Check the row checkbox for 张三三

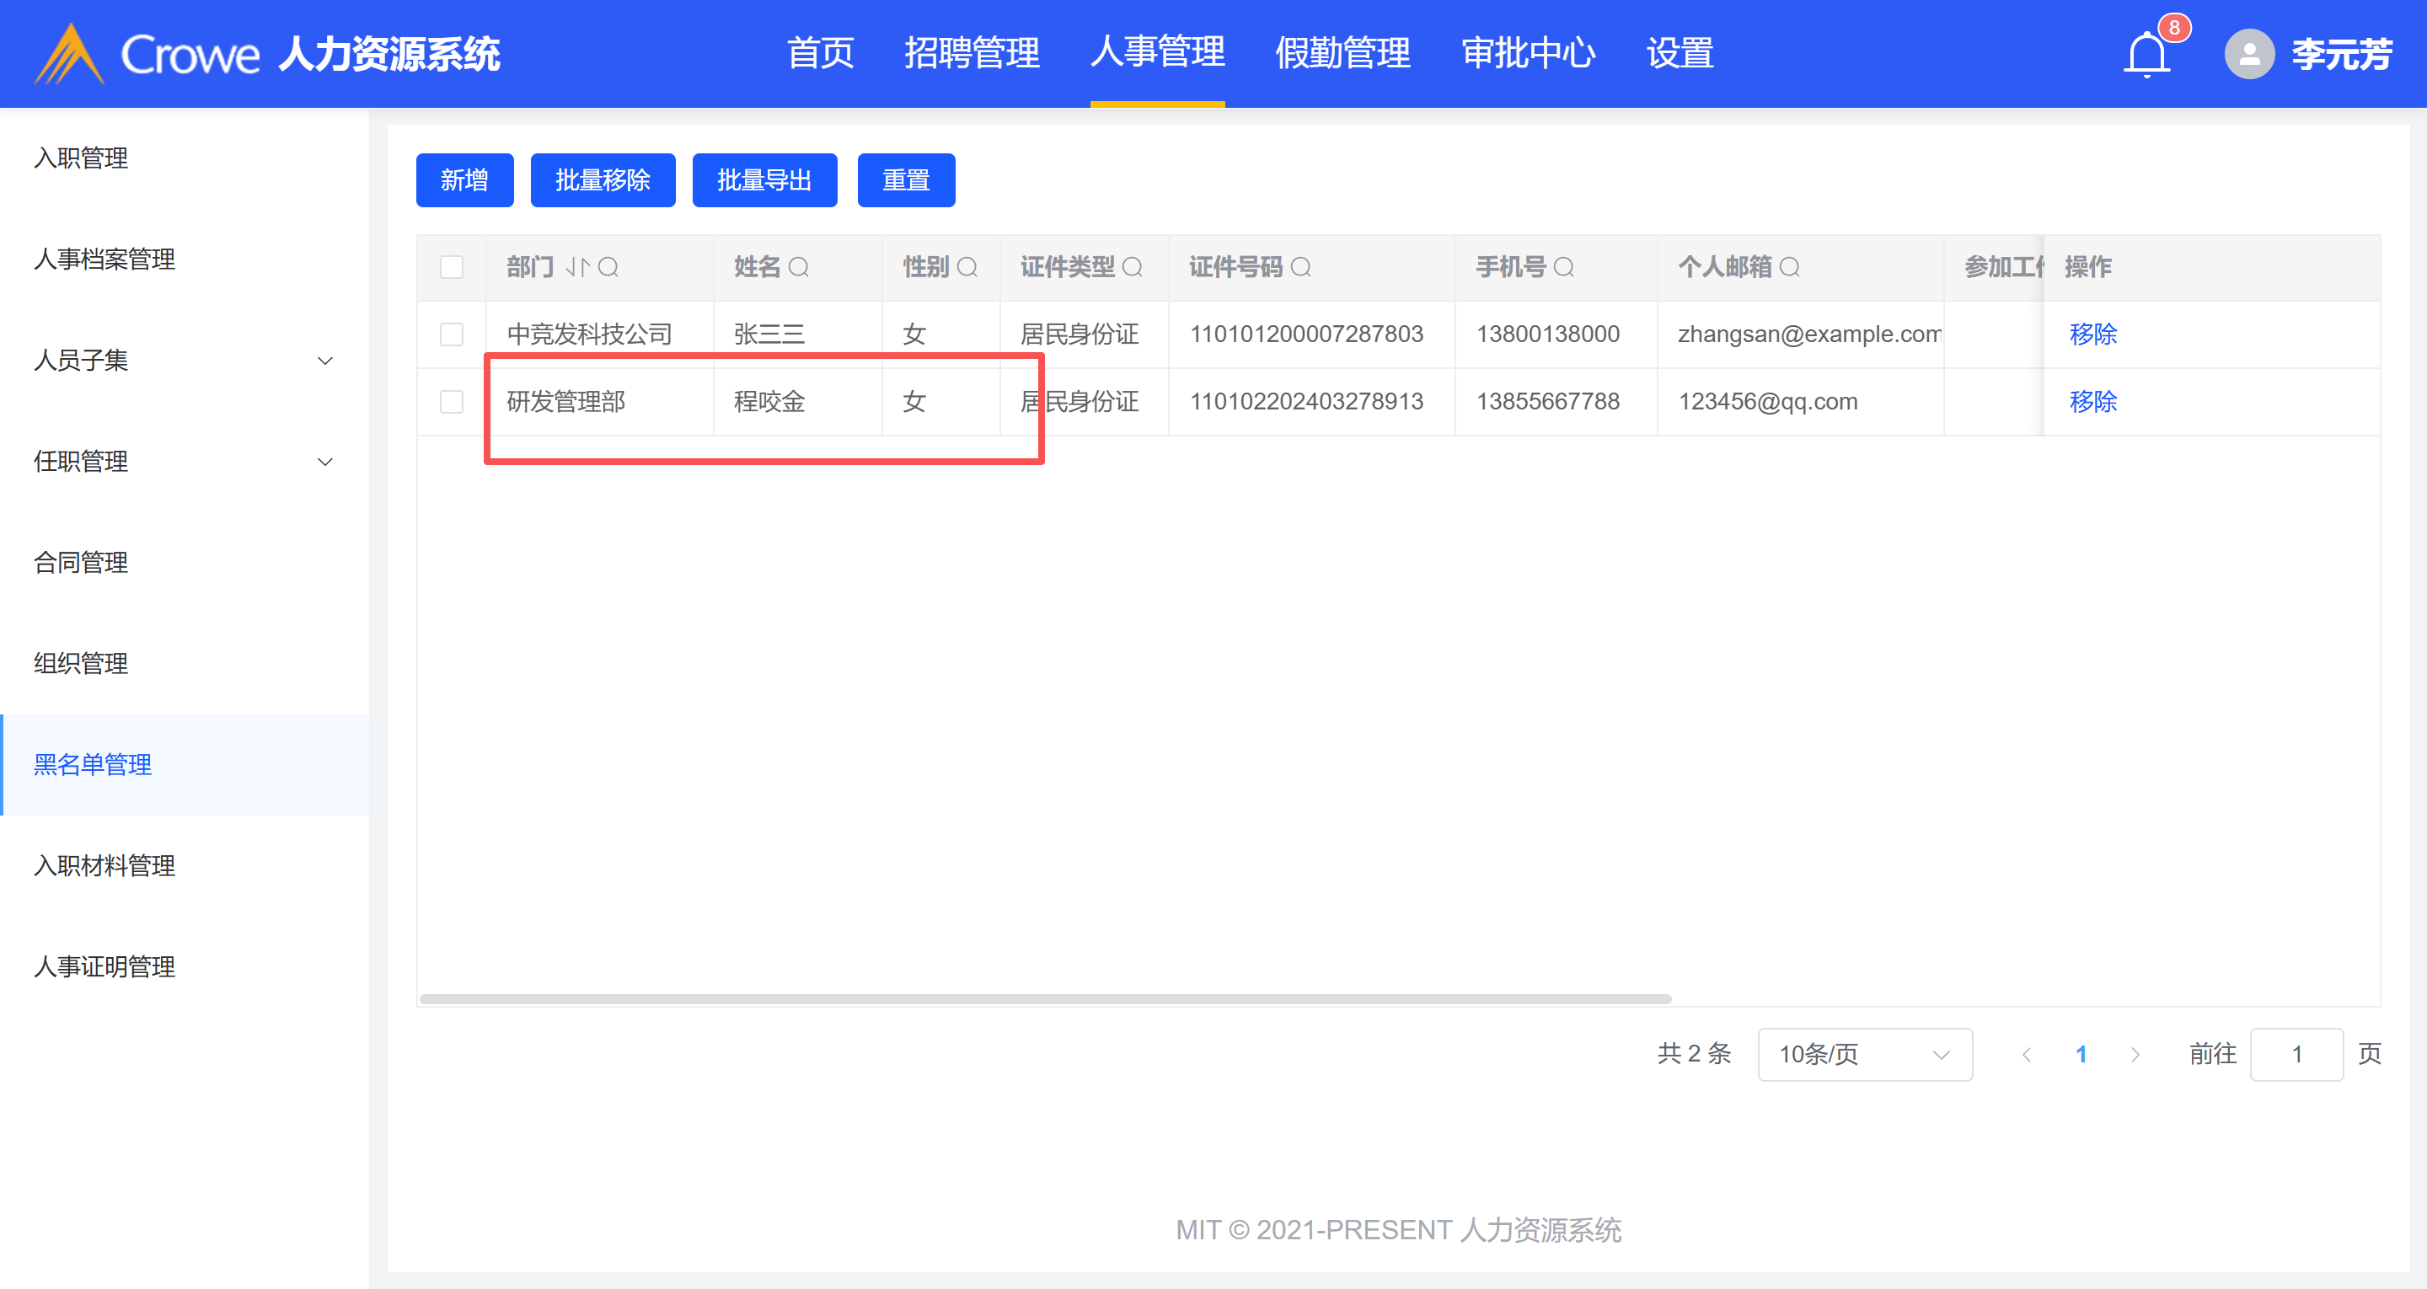[453, 334]
